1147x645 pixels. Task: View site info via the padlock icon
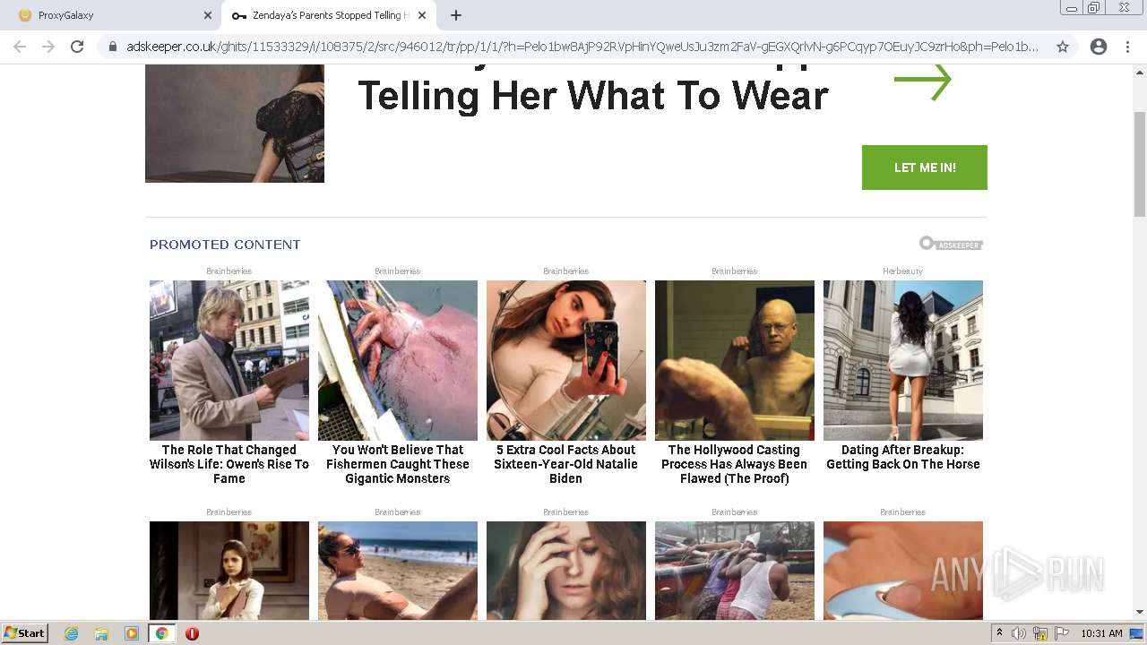click(112, 47)
